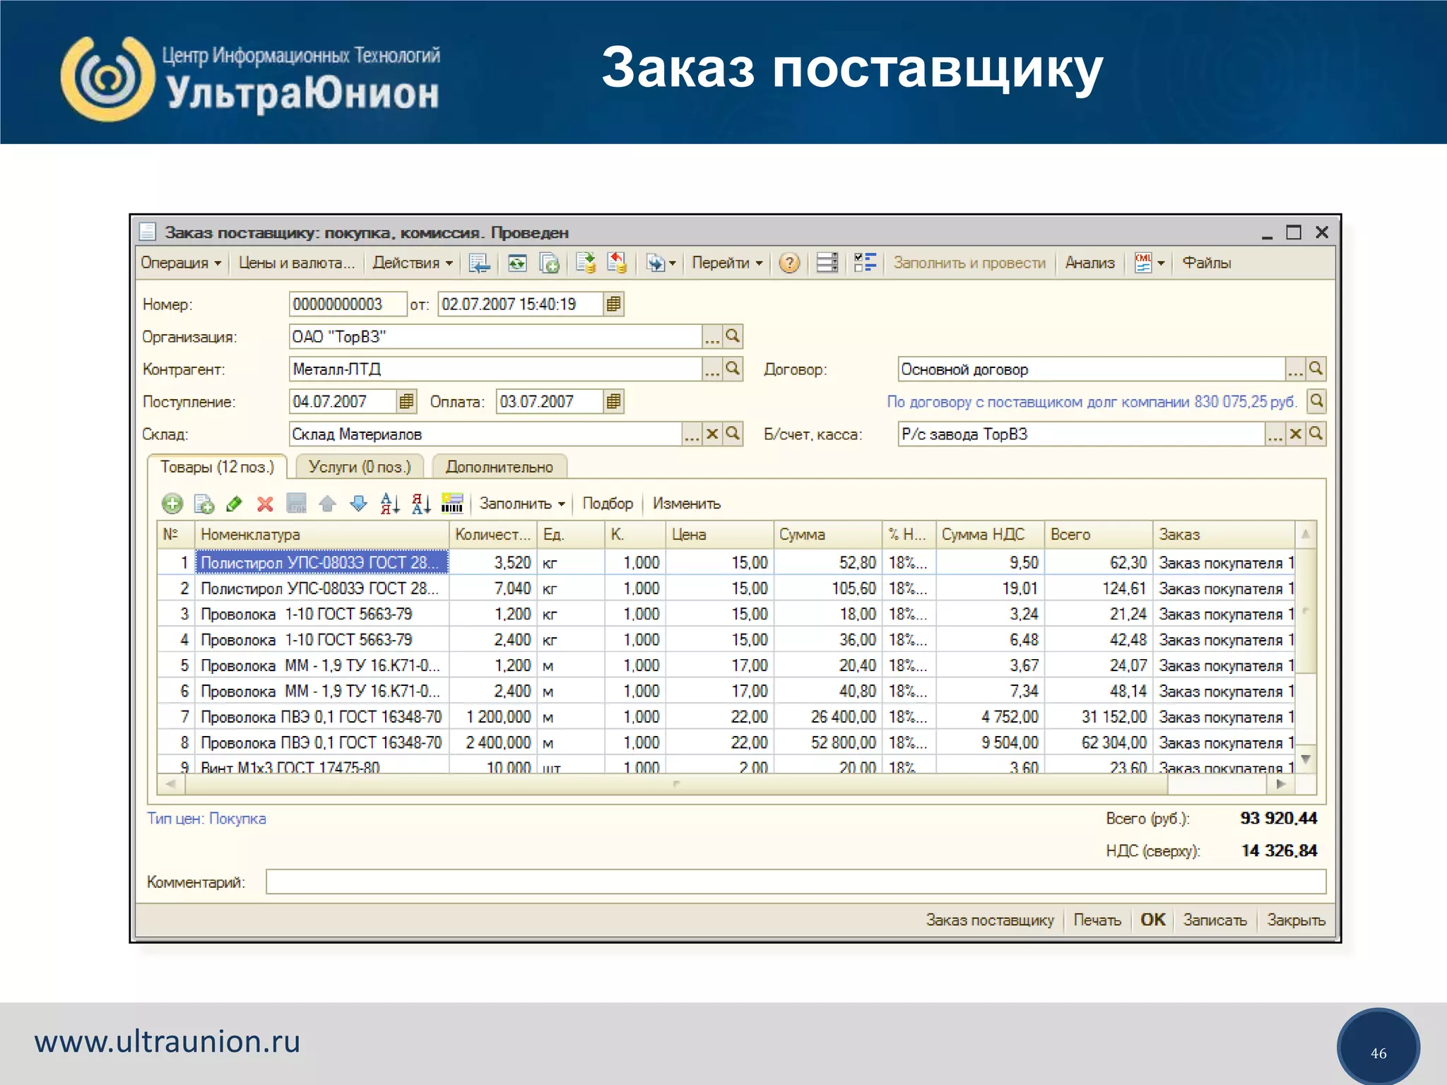The image size is (1447, 1085).
Task: Click the Закрыть button
Action: pyautogui.click(x=1296, y=920)
